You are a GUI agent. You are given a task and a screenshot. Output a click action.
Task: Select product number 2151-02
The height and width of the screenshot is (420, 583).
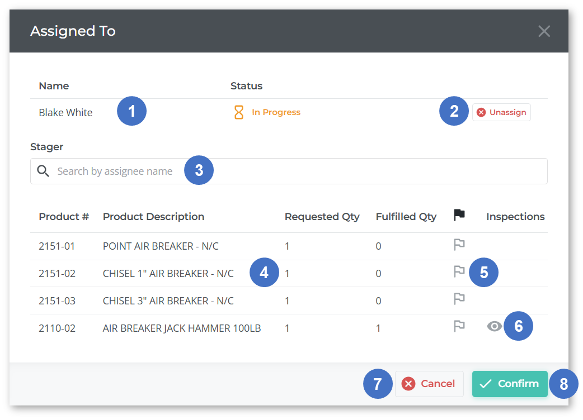(x=57, y=274)
